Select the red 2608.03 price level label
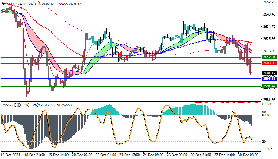This screenshot has width=278, height=159. pyautogui.click(x=269, y=63)
